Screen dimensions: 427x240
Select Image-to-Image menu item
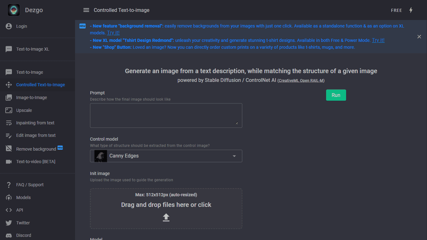(32, 97)
